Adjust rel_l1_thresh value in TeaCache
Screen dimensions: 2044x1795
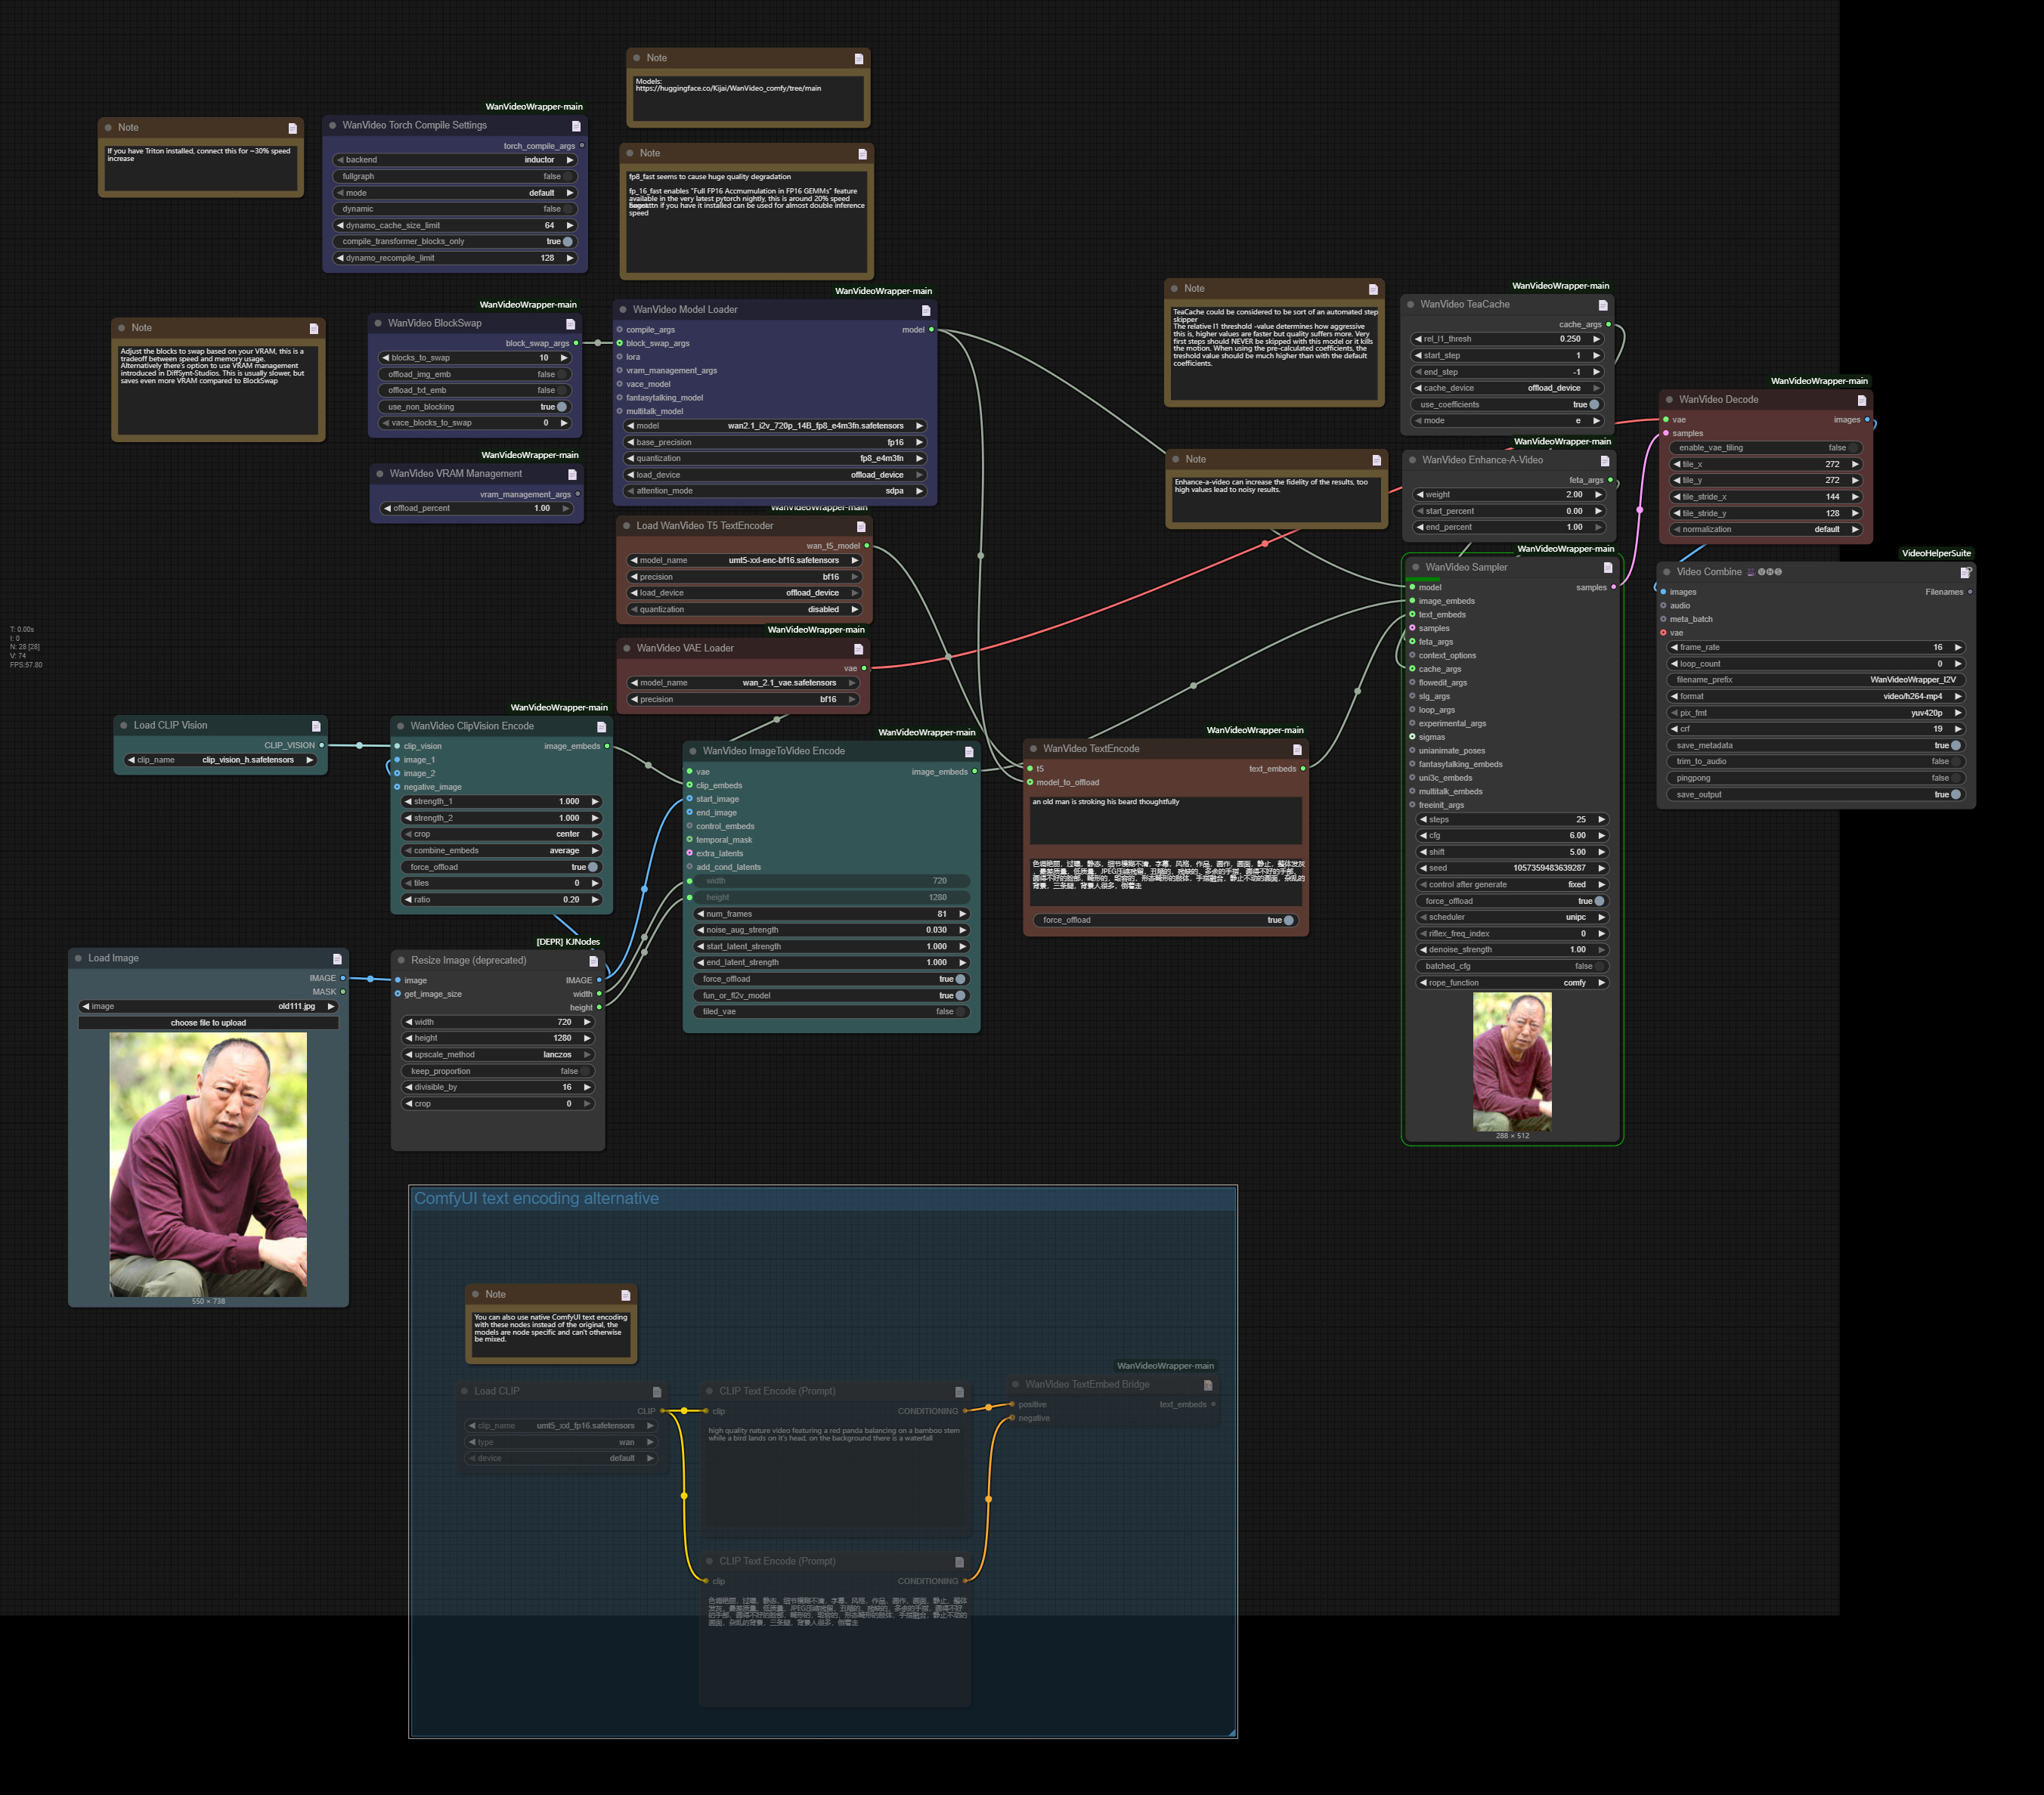point(1508,339)
